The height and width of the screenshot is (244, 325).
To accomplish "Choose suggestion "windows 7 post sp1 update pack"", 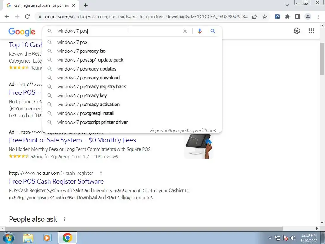I will 132,60.
